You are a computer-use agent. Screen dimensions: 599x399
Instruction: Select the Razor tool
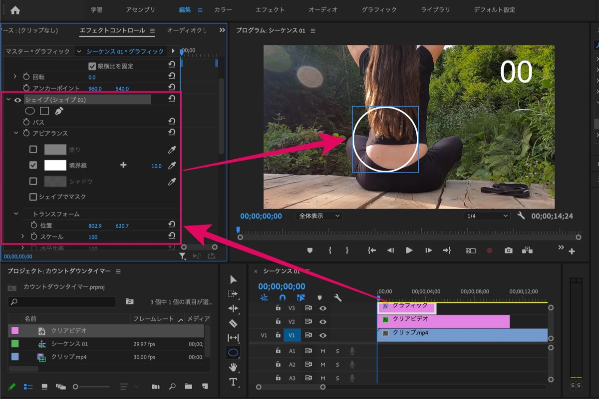point(233,323)
